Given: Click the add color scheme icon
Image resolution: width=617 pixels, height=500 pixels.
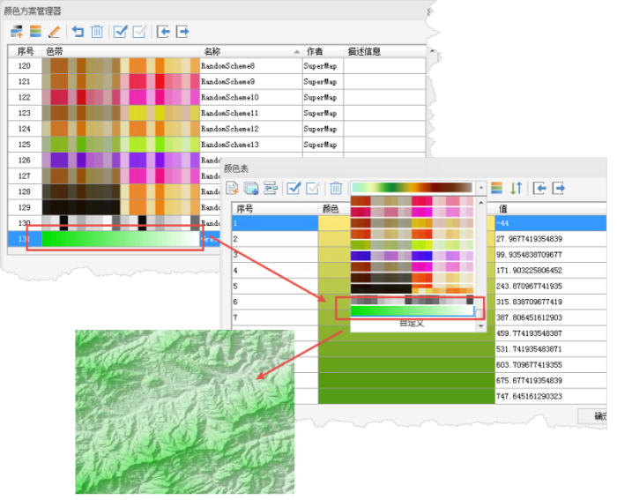Looking at the screenshot, I should click(17, 32).
